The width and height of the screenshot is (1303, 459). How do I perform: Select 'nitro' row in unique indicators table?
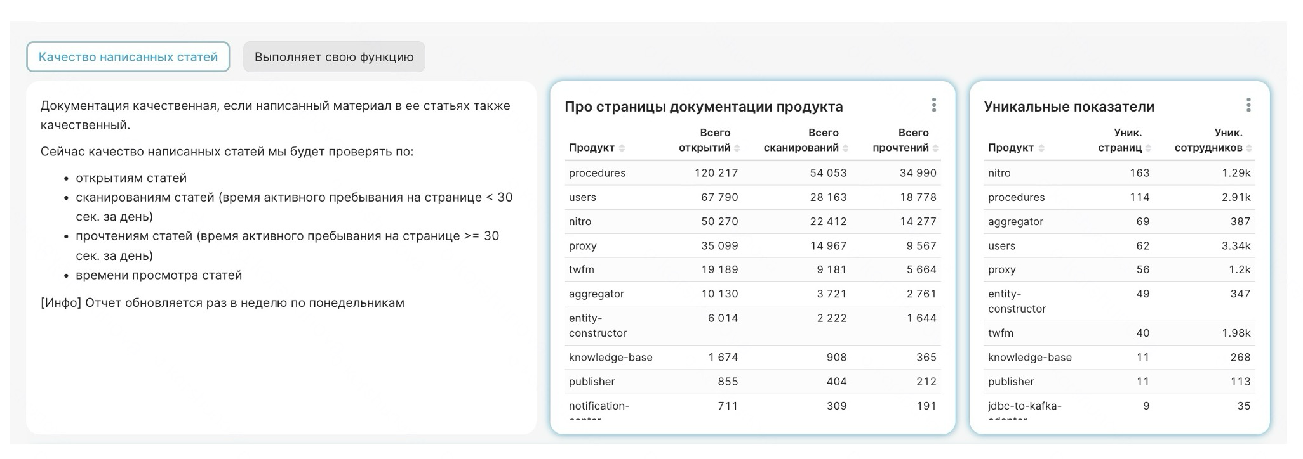[x=999, y=173]
